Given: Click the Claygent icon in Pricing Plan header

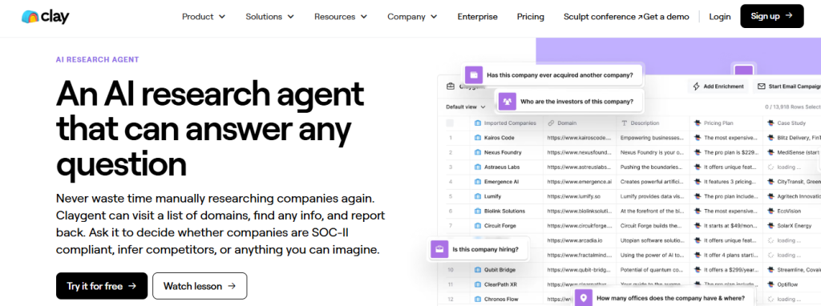Looking at the screenshot, I should [698, 123].
